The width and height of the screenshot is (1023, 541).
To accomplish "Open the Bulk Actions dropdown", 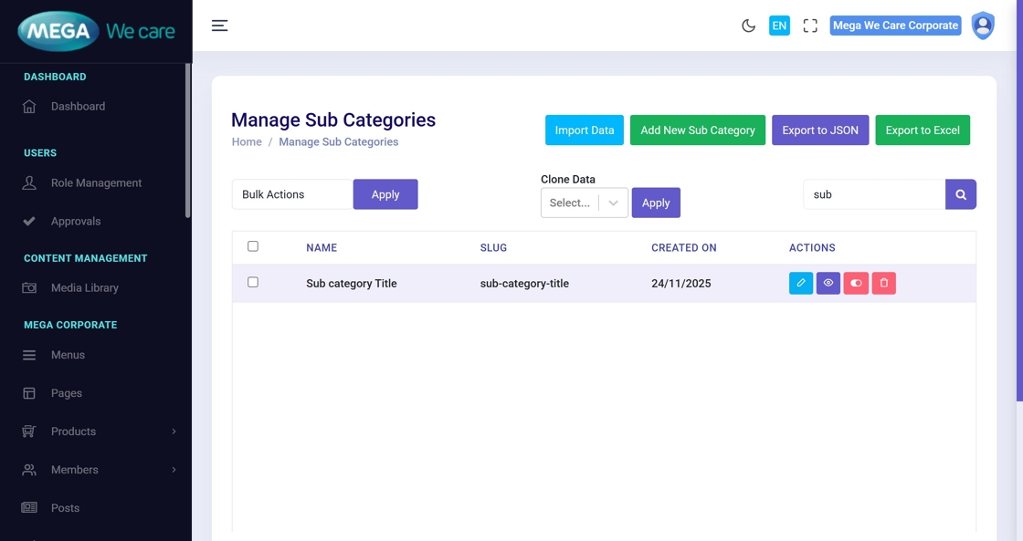I will click(x=292, y=194).
